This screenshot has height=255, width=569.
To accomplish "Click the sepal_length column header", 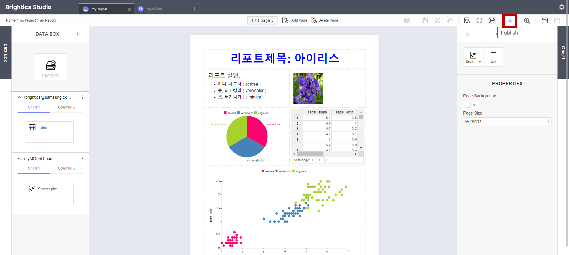I will [x=317, y=112].
